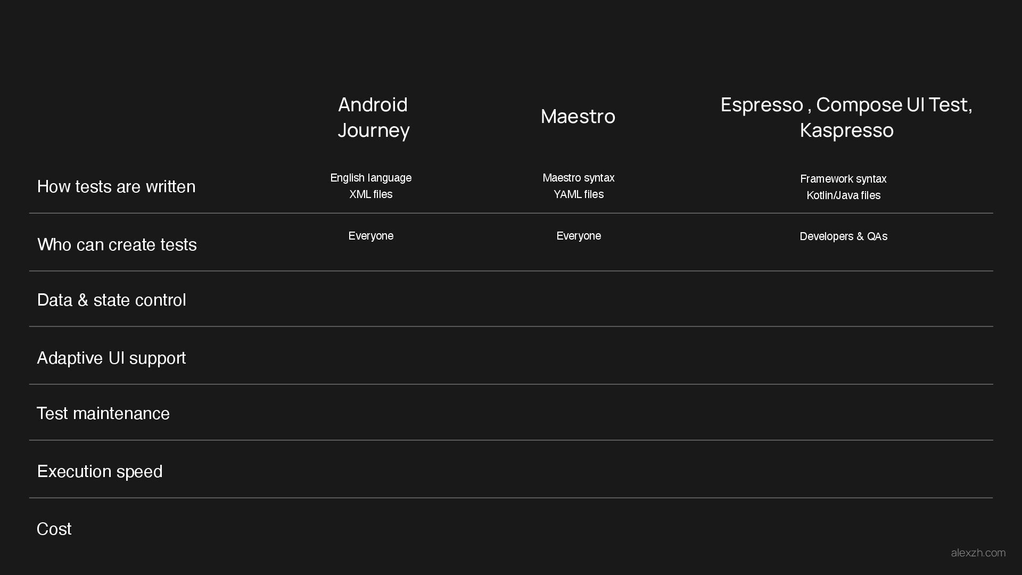Image resolution: width=1022 pixels, height=575 pixels.
Task: Select the 'Cost' row label
Action: click(x=54, y=529)
